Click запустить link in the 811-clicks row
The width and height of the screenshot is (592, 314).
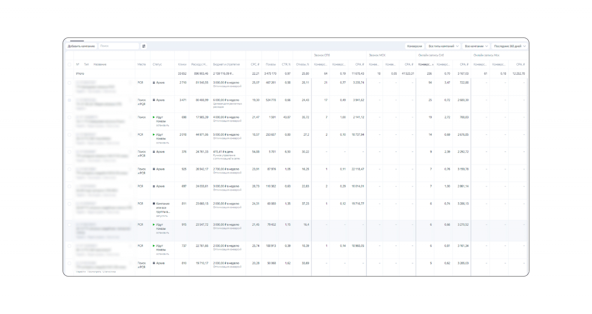(162, 216)
